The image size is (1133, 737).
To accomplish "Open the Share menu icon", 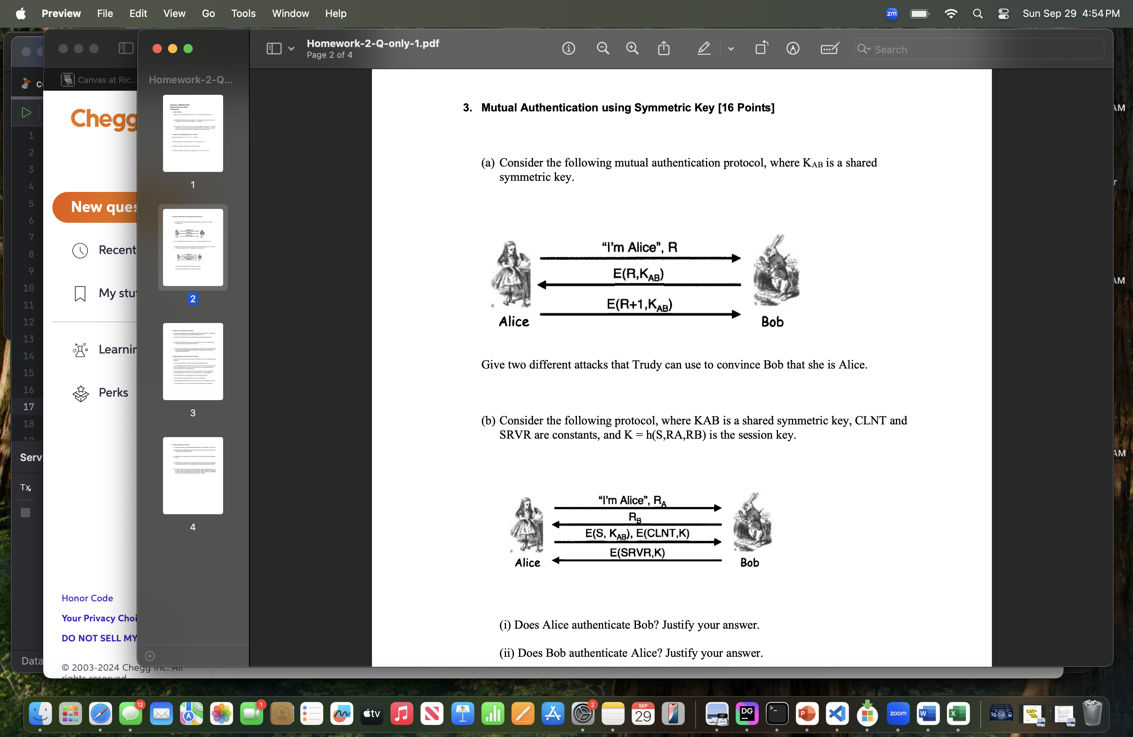I will pos(664,48).
